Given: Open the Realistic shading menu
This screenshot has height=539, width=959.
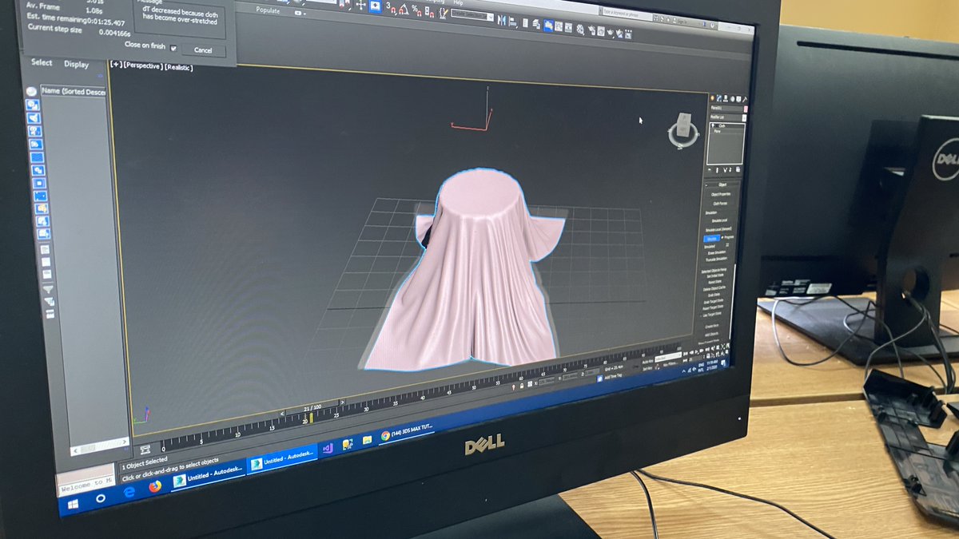Looking at the screenshot, I should tap(179, 67).
